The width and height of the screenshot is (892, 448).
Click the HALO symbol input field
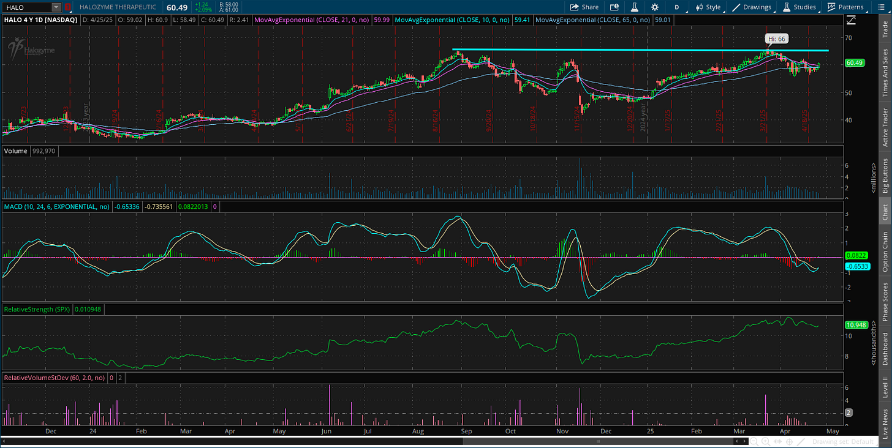tap(27, 7)
